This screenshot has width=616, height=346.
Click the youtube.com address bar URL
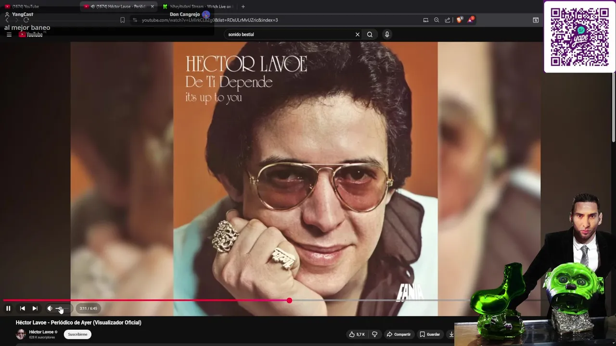point(210,20)
